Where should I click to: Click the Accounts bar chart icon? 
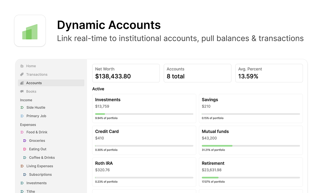[x=22, y=83]
